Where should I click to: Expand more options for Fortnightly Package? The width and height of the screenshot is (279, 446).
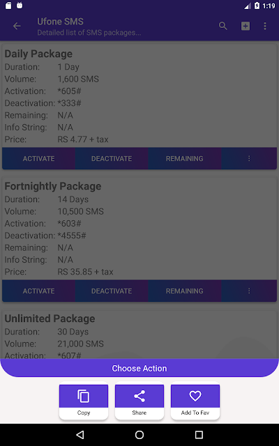249,291
